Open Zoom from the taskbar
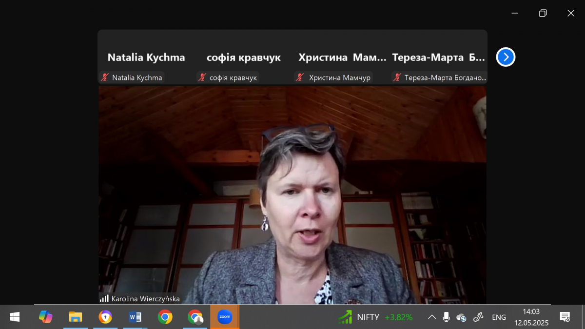This screenshot has height=329, width=585. click(224, 317)
